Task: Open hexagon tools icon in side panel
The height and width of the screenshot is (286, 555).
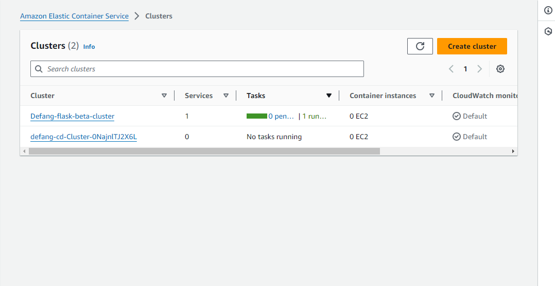Action: click(x=548, y=31)
